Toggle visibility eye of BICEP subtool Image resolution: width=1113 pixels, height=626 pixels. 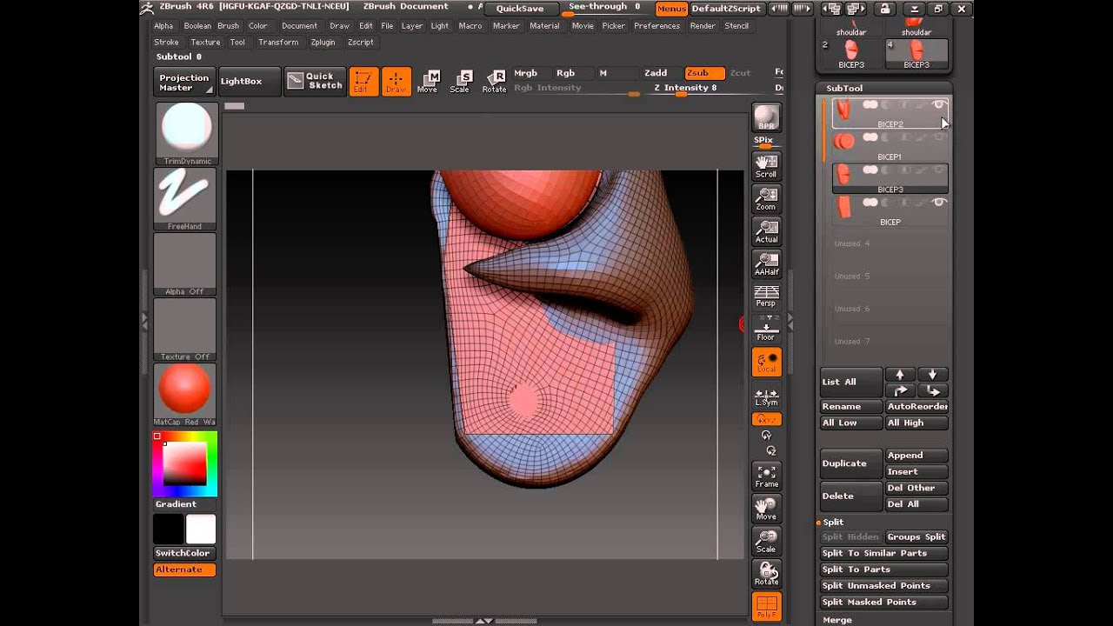point(939,203)
